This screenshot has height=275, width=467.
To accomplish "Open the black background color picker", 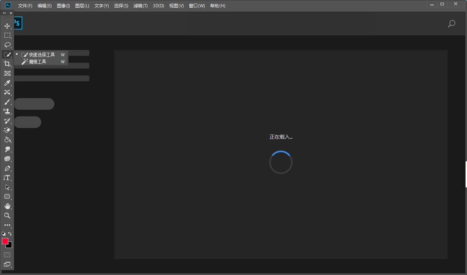I will pyautogui.click(x=10, y=246).
